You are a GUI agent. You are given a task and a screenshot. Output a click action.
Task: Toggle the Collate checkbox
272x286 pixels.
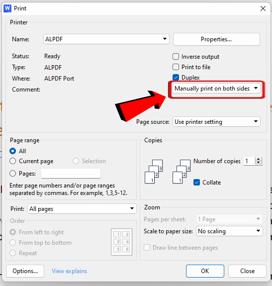(x=196, y=183)
